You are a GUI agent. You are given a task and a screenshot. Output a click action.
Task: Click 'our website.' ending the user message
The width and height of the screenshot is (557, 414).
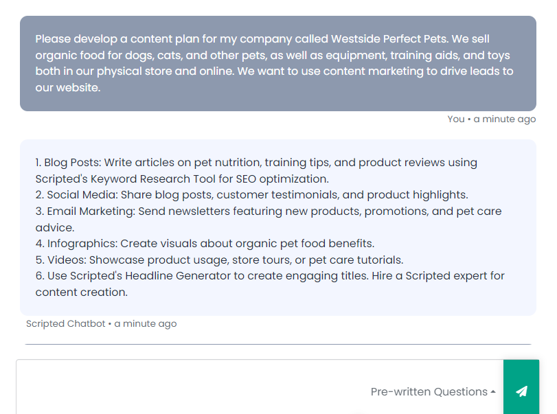[x=68, y=87]
